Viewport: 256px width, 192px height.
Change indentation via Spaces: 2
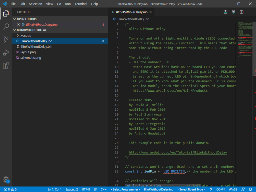pos(72,189)
